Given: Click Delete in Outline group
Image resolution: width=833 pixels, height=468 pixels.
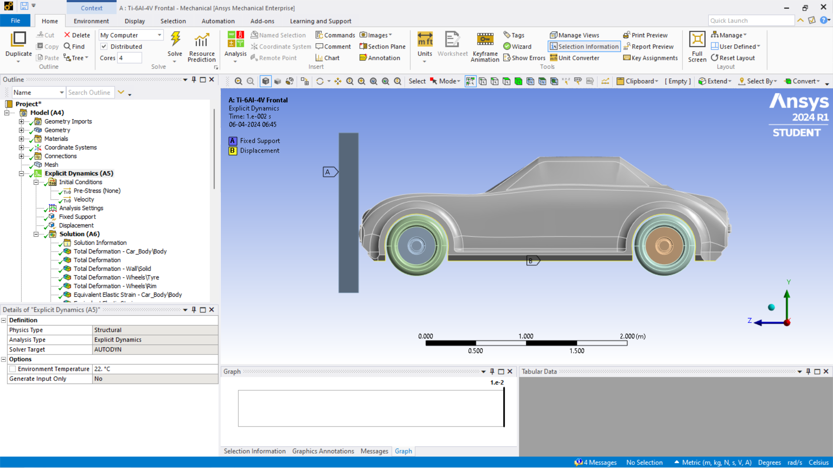Looking at the screenshot, I should point(77,35).
